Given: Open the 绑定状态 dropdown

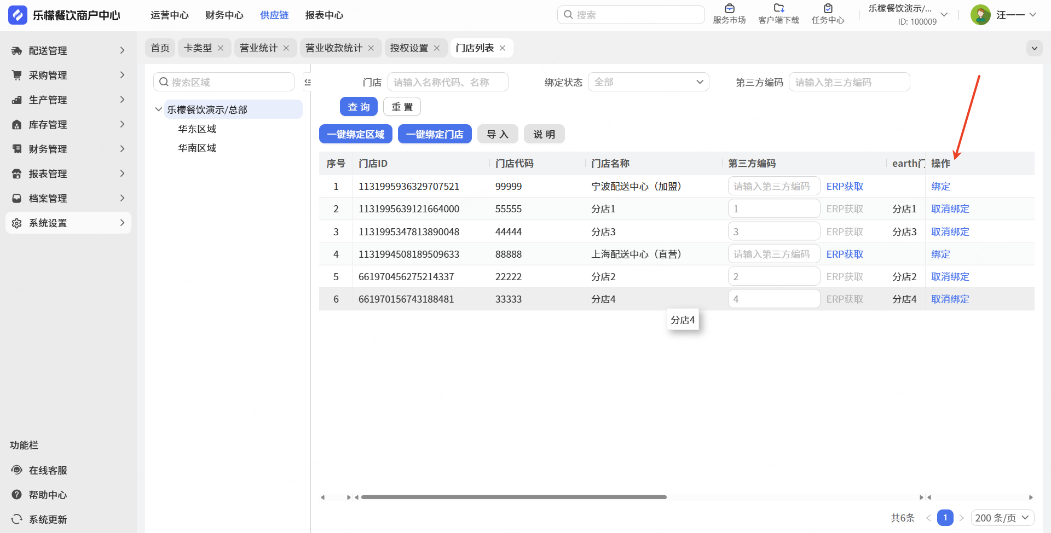Looking at the screenshot, I should [x=649, y=82].
